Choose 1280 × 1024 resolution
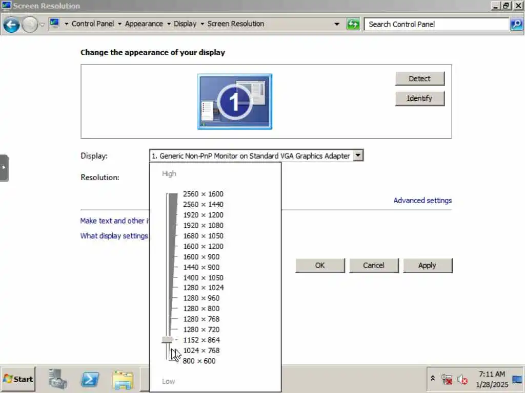 [204, 288]
